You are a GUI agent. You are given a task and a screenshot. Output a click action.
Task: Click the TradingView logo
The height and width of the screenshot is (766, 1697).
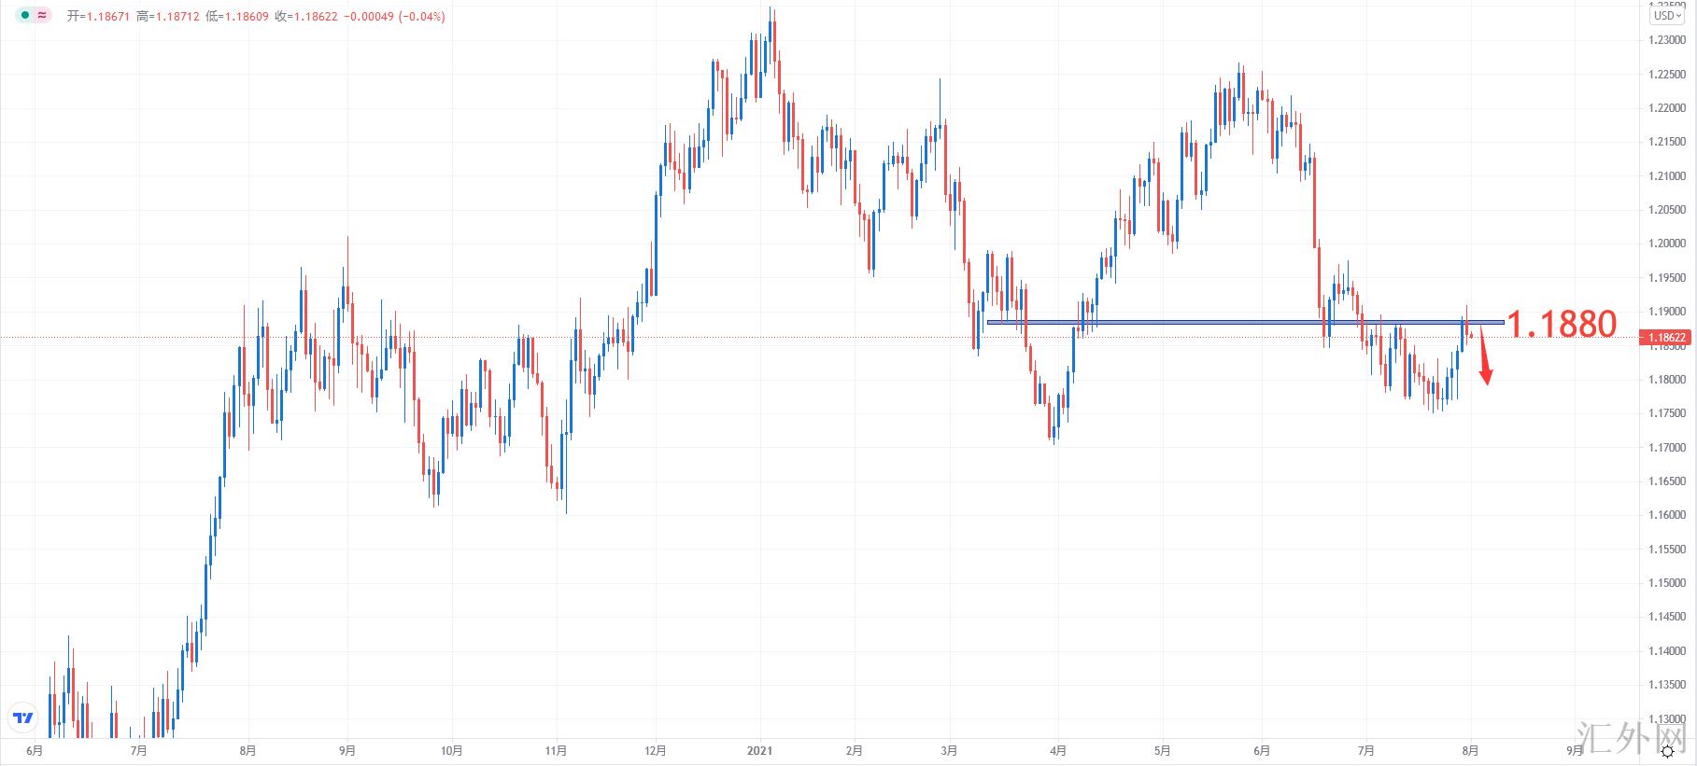pyautogui.click(x=22, y=718)
